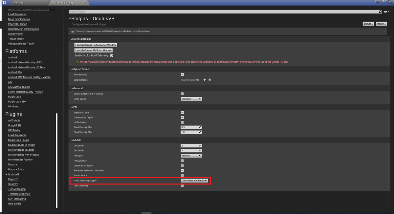Toggle the Composites Depth checkbox

coord(182,118)
